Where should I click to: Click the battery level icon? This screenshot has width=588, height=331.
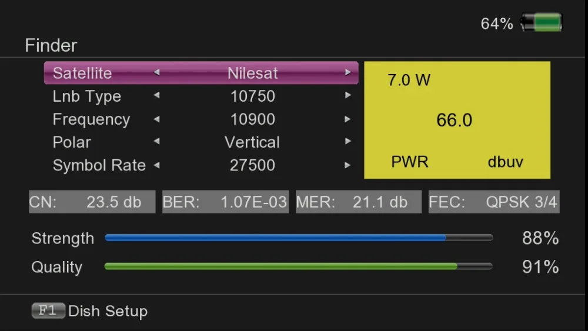click(x=541, y=22)
